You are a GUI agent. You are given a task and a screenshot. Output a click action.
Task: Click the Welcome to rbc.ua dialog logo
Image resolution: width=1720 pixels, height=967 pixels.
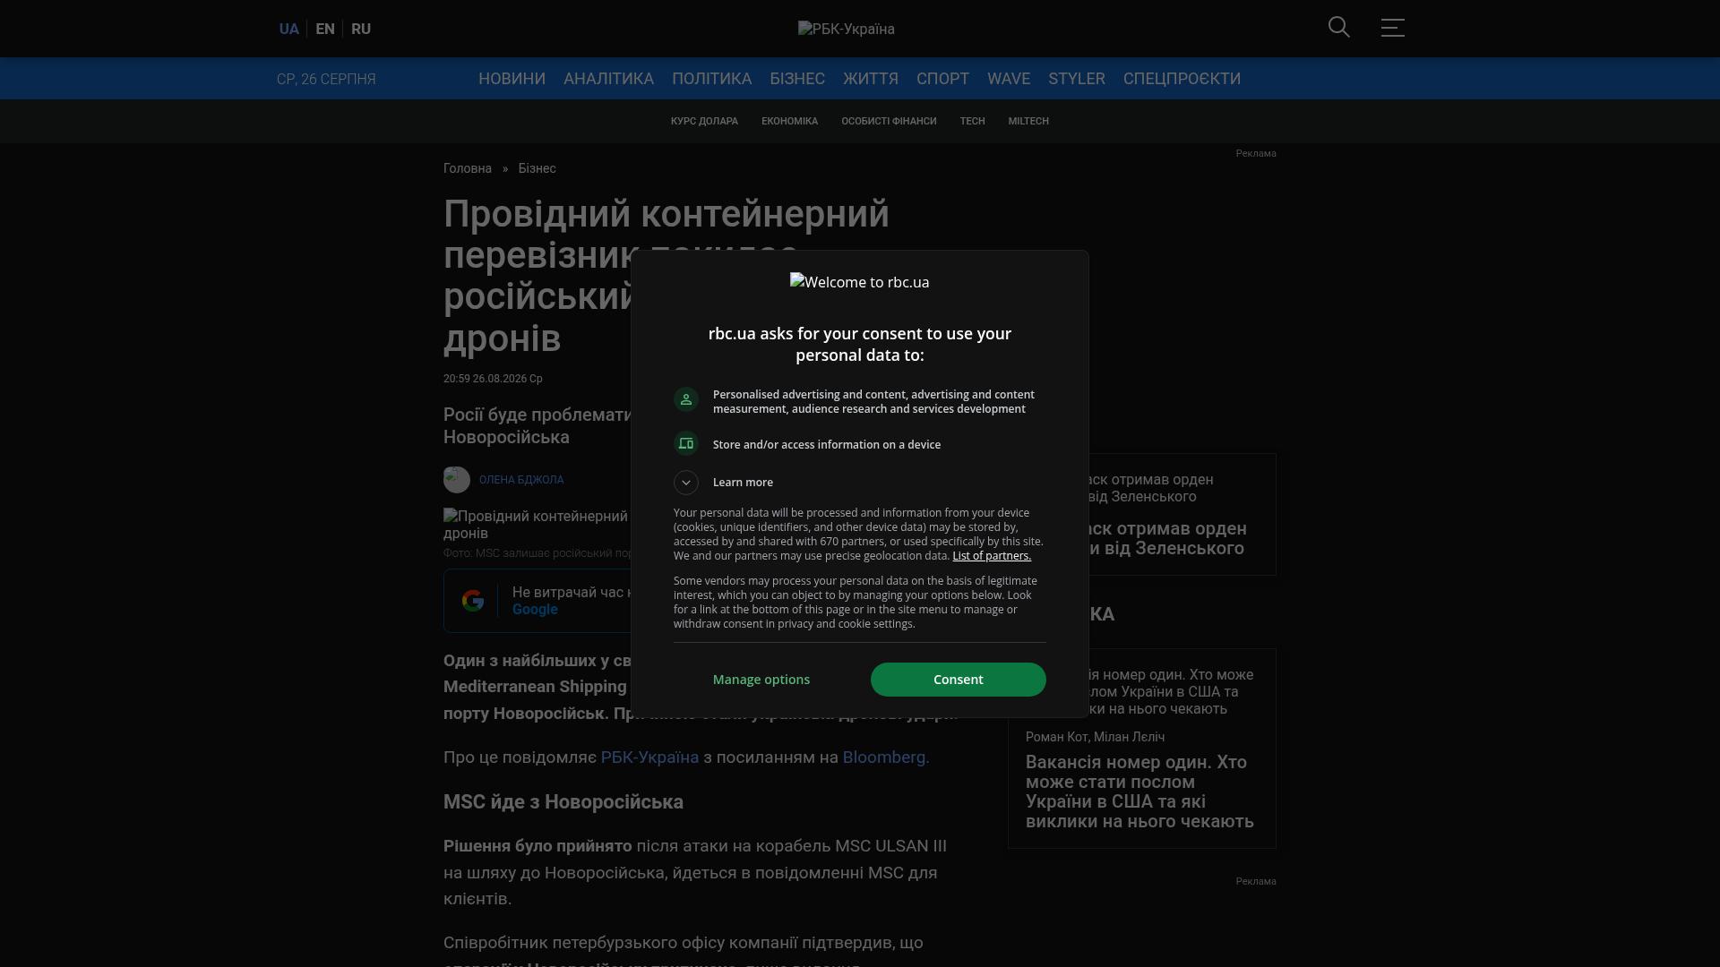click(860, 282)
